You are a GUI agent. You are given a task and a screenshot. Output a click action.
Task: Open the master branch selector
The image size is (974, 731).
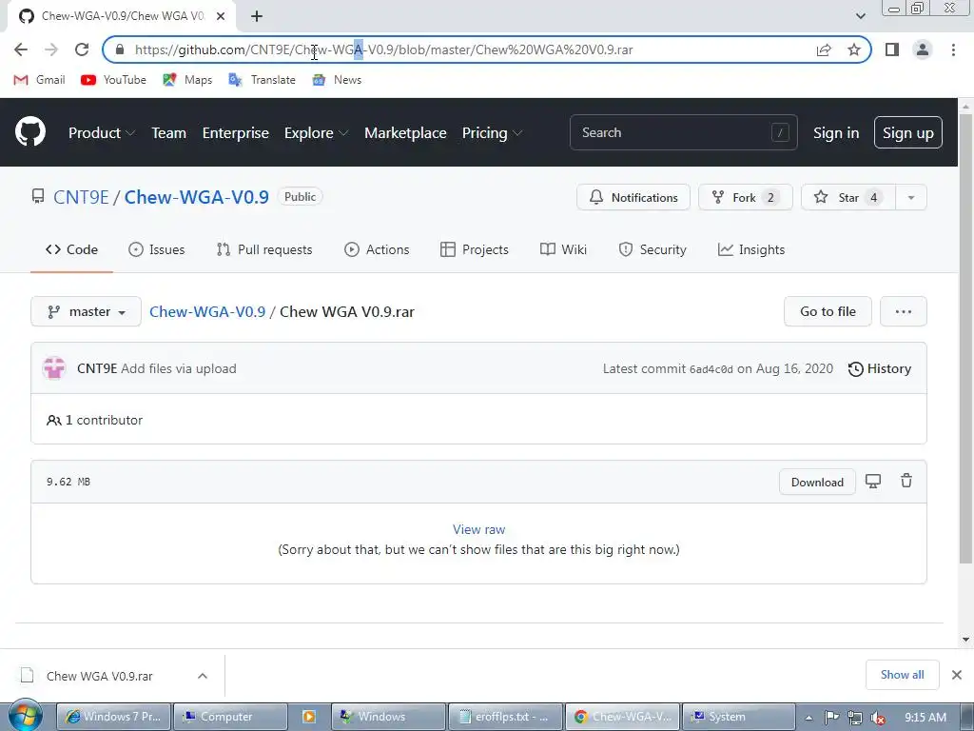click(86, 311)
